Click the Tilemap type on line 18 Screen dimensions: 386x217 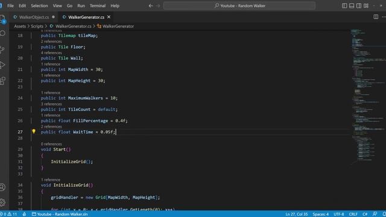[x=67, y=36]
